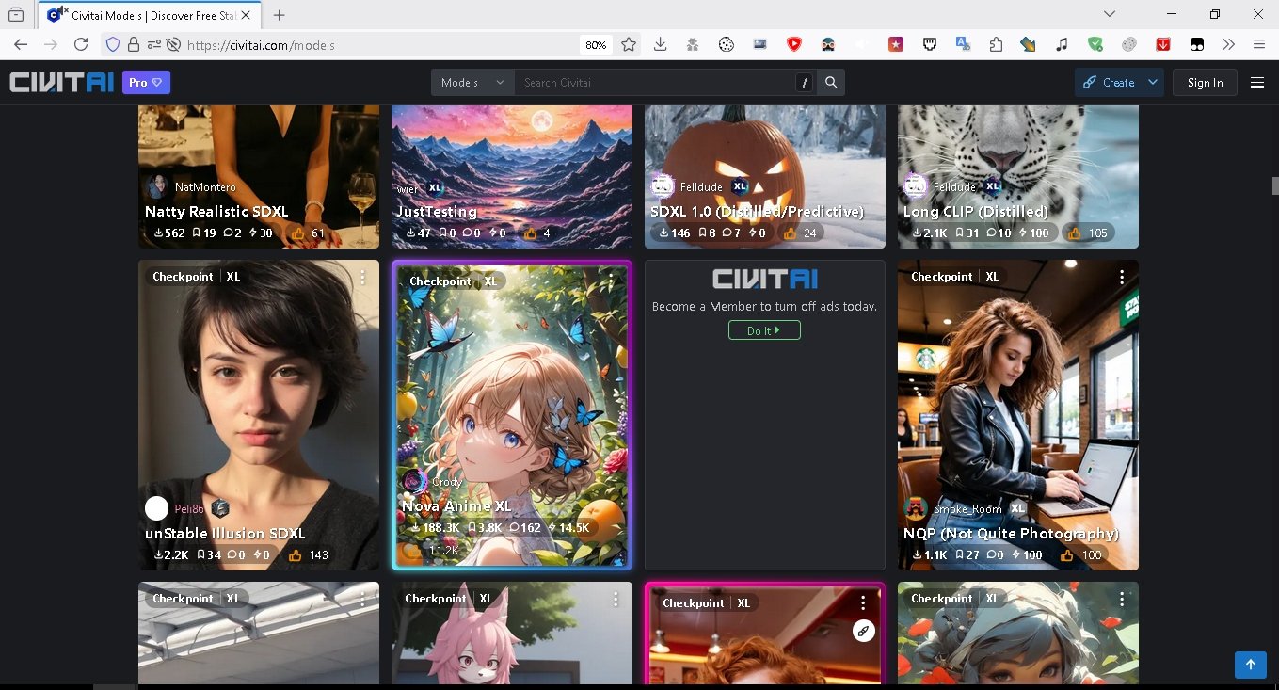Expand the Models search category dropdown
This screenshot has height=690, width=1279.
(x=472, y=83)
